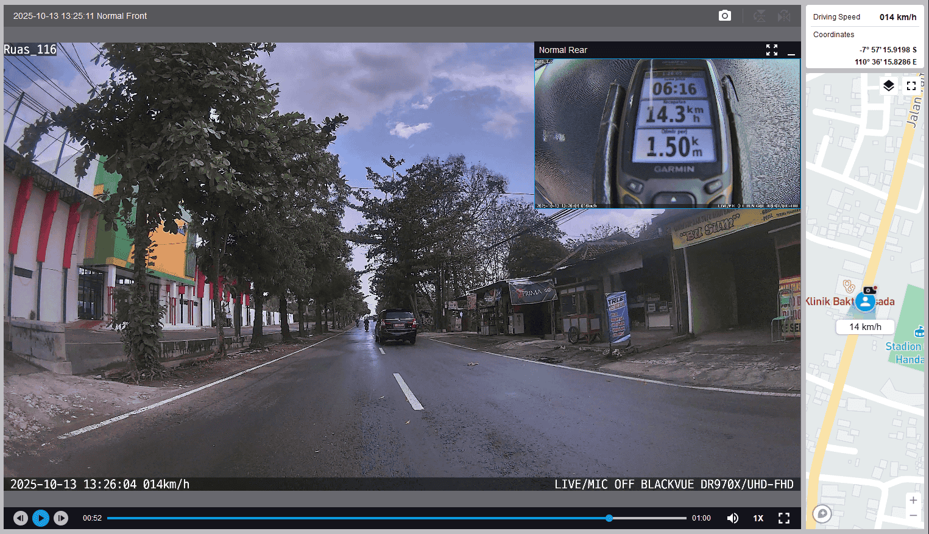Click the driver location marker on map
This screenshot has width=929, height=534.
[865, 301]
